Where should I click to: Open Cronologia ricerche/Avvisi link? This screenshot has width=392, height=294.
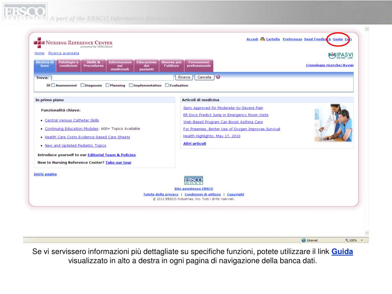(x=330, y=65)
